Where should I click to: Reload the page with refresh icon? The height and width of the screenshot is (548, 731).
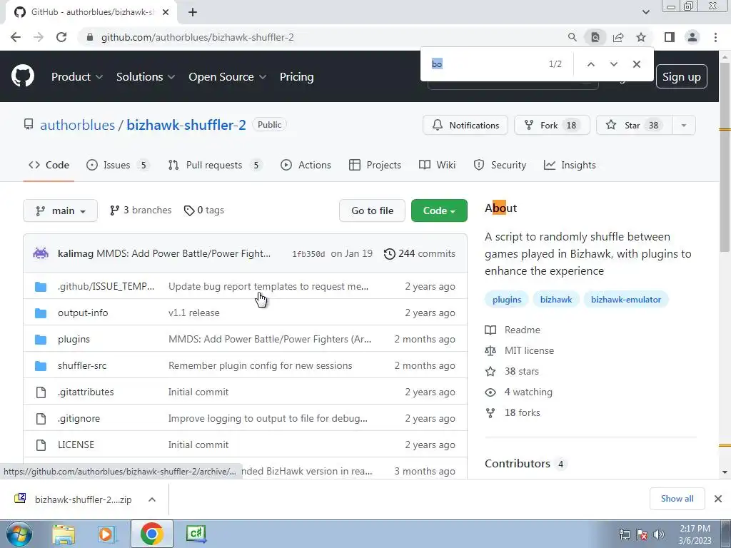click(61, 37)
